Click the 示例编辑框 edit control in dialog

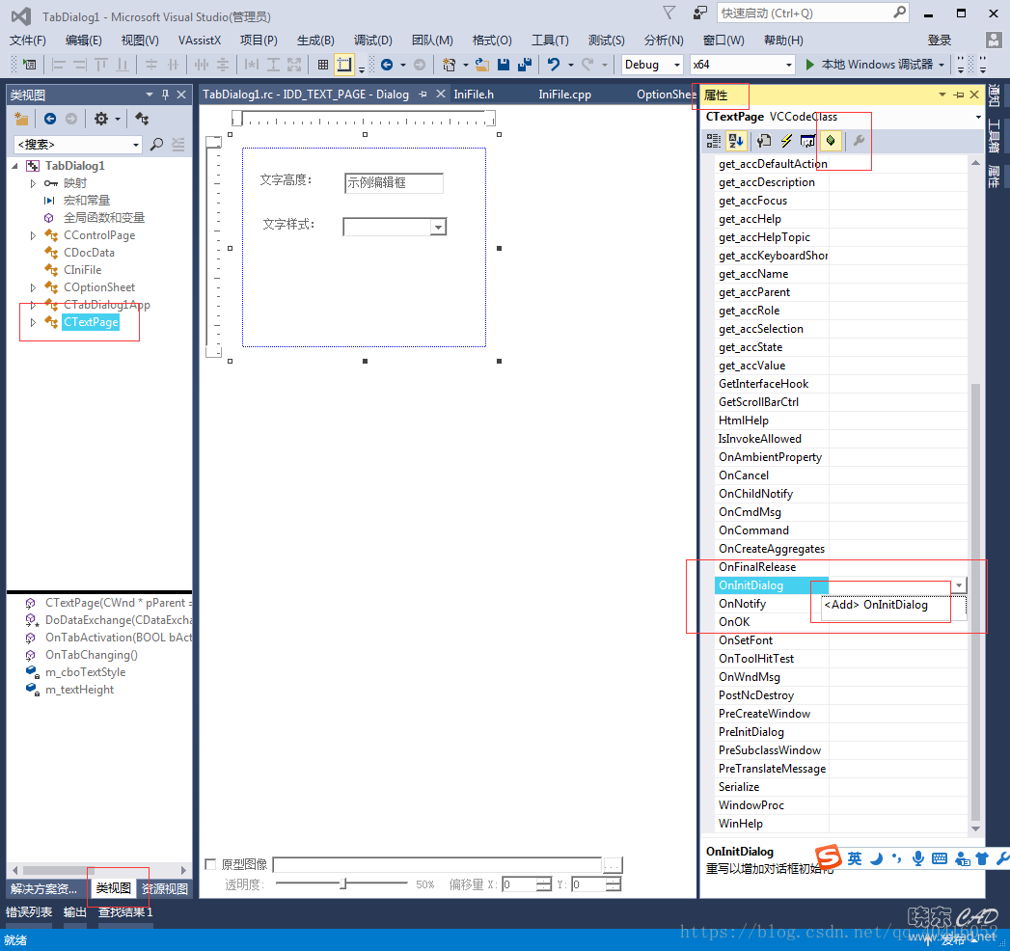tap(394, 183)
